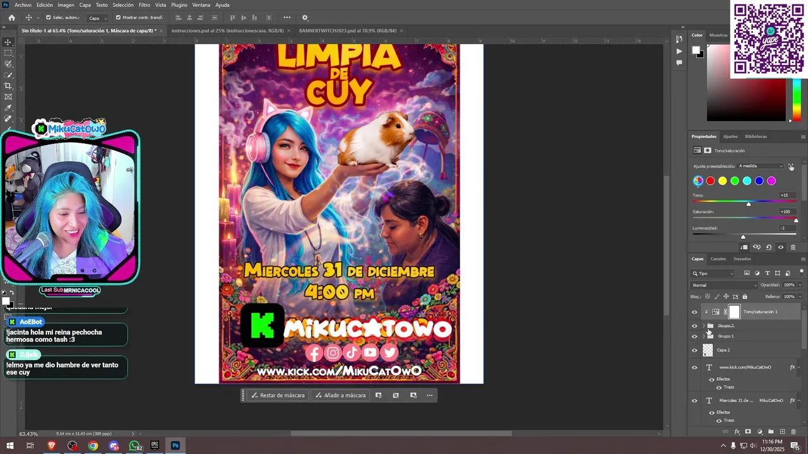This screenshot has height=454, width=808.
Task: Add a layer mask from Layers bottom bar
Action: click(x=748, y=432)
